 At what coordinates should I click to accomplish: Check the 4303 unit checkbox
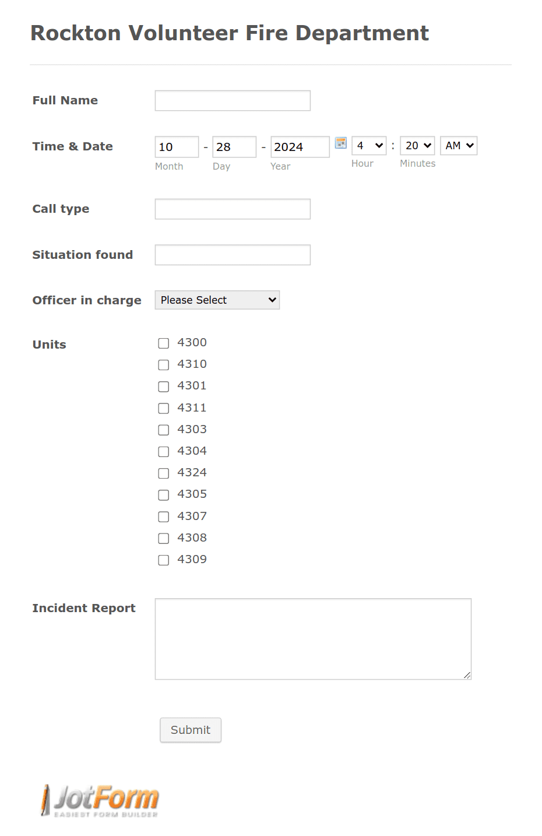pyautogui.click(x=163, y=430)
